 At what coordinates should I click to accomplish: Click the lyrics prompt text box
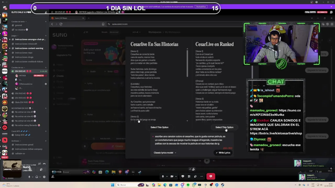point(192,140)
